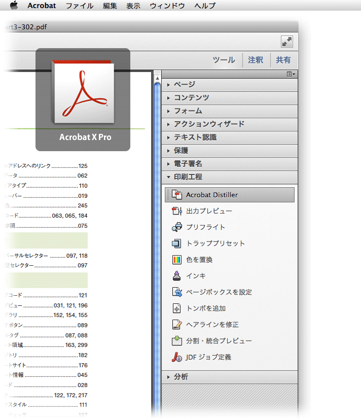Expand the 電子署名 section
Image resolution: width=361 pixels, height=418 pixels.
(x=230, y=164)
